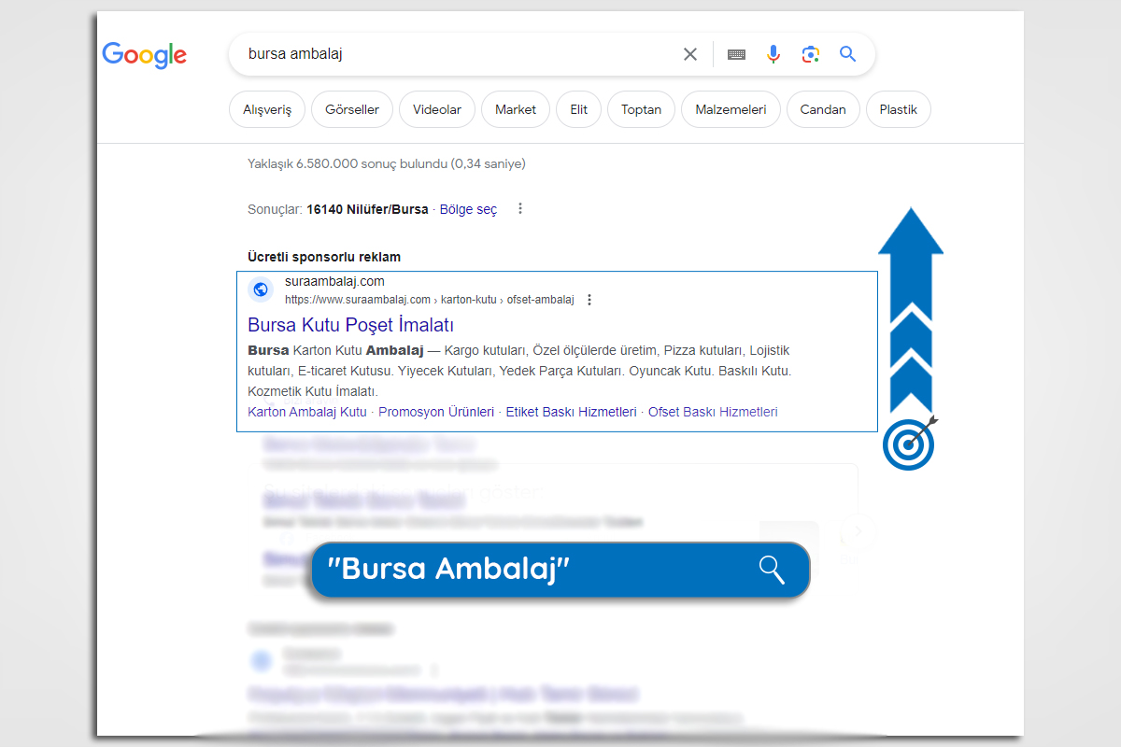Open the three-dot menu next to suraambalaj URL
The image size is (1121, 747).
(589, 300)
